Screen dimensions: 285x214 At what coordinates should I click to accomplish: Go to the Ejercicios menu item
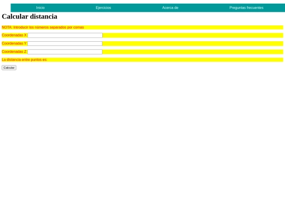[103, 8]
